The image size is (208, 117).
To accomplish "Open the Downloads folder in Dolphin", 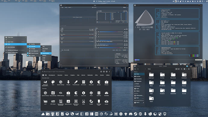I will coord(184,75).
